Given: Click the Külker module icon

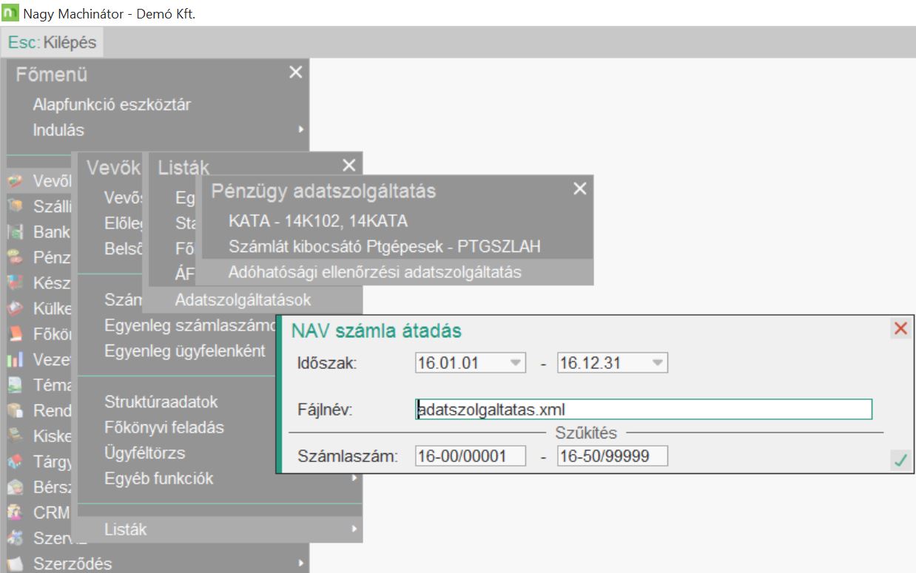Looking at the screenshot, I should pos(15,309).
